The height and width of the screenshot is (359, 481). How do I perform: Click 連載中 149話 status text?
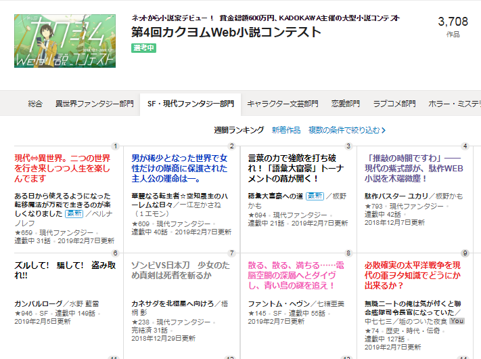[75, 313]
